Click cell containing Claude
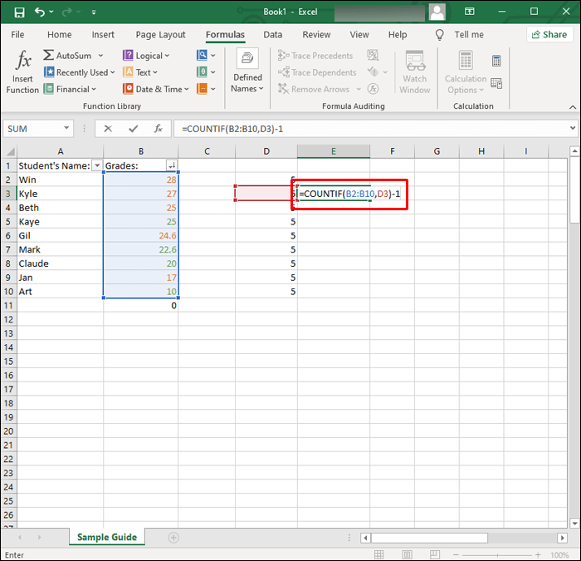581x561 pixels. tap(61, 263)
